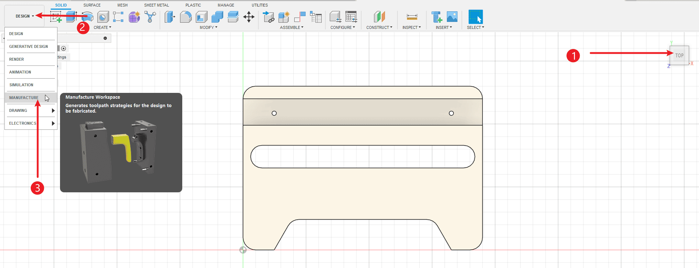Select the Fillet tool icon
The image size is (699, 268).
click(186, 17)
